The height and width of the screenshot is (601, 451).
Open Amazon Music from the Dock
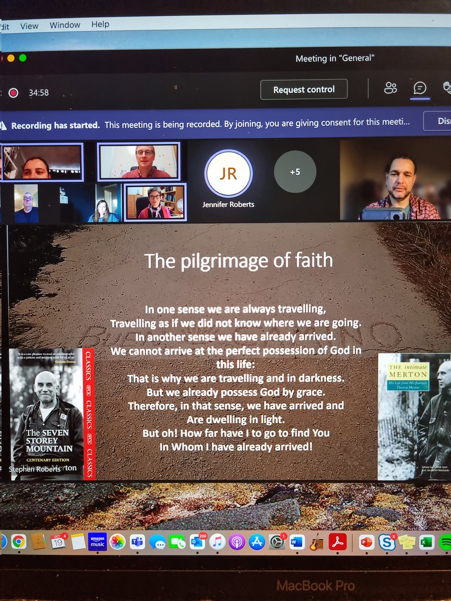click(x=97, y=541)
